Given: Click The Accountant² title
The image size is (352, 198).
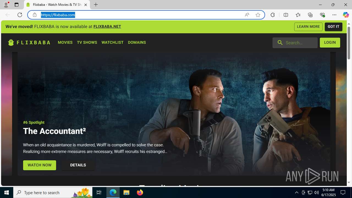Looking at the screenshot, I should click(x=54, y=131).
